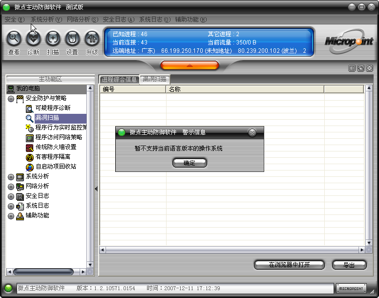Click the 网络分析 tree node icon
Viewport: 379px width, 298px height.
[x=20, y=187]
